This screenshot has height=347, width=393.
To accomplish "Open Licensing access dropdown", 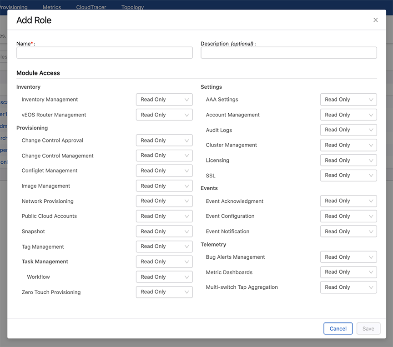I will coord(348,161).
